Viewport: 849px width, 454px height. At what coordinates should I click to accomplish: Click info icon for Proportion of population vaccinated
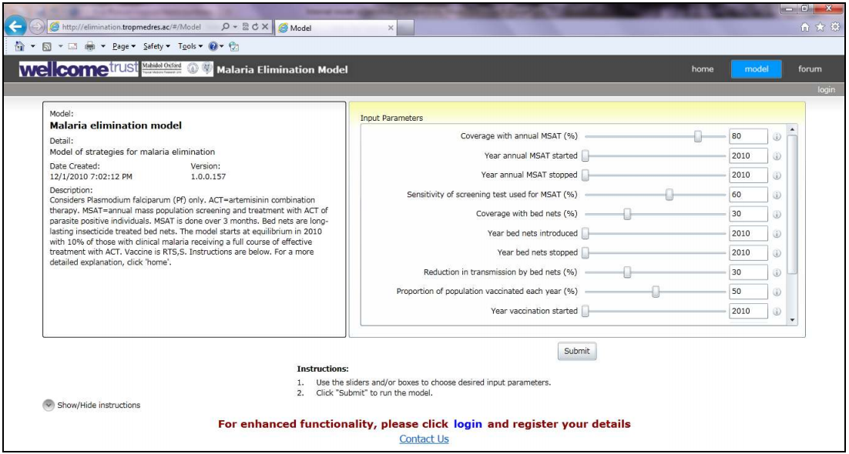pyautogui.click(x=777, y=292)
